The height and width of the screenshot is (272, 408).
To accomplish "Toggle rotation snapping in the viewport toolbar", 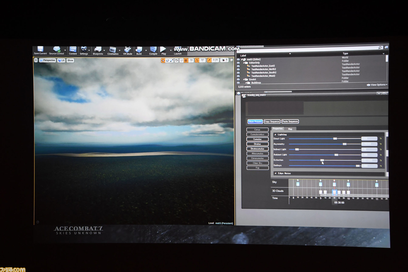I will pyautogui.click(x=197, y=60).
